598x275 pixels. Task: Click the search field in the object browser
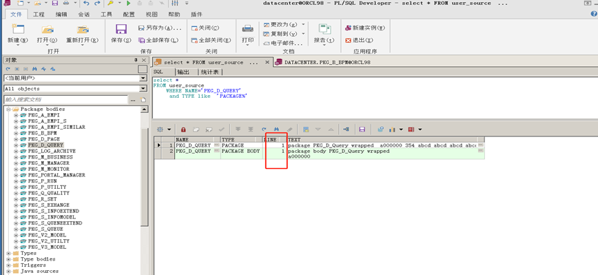[x=65, y=100]
